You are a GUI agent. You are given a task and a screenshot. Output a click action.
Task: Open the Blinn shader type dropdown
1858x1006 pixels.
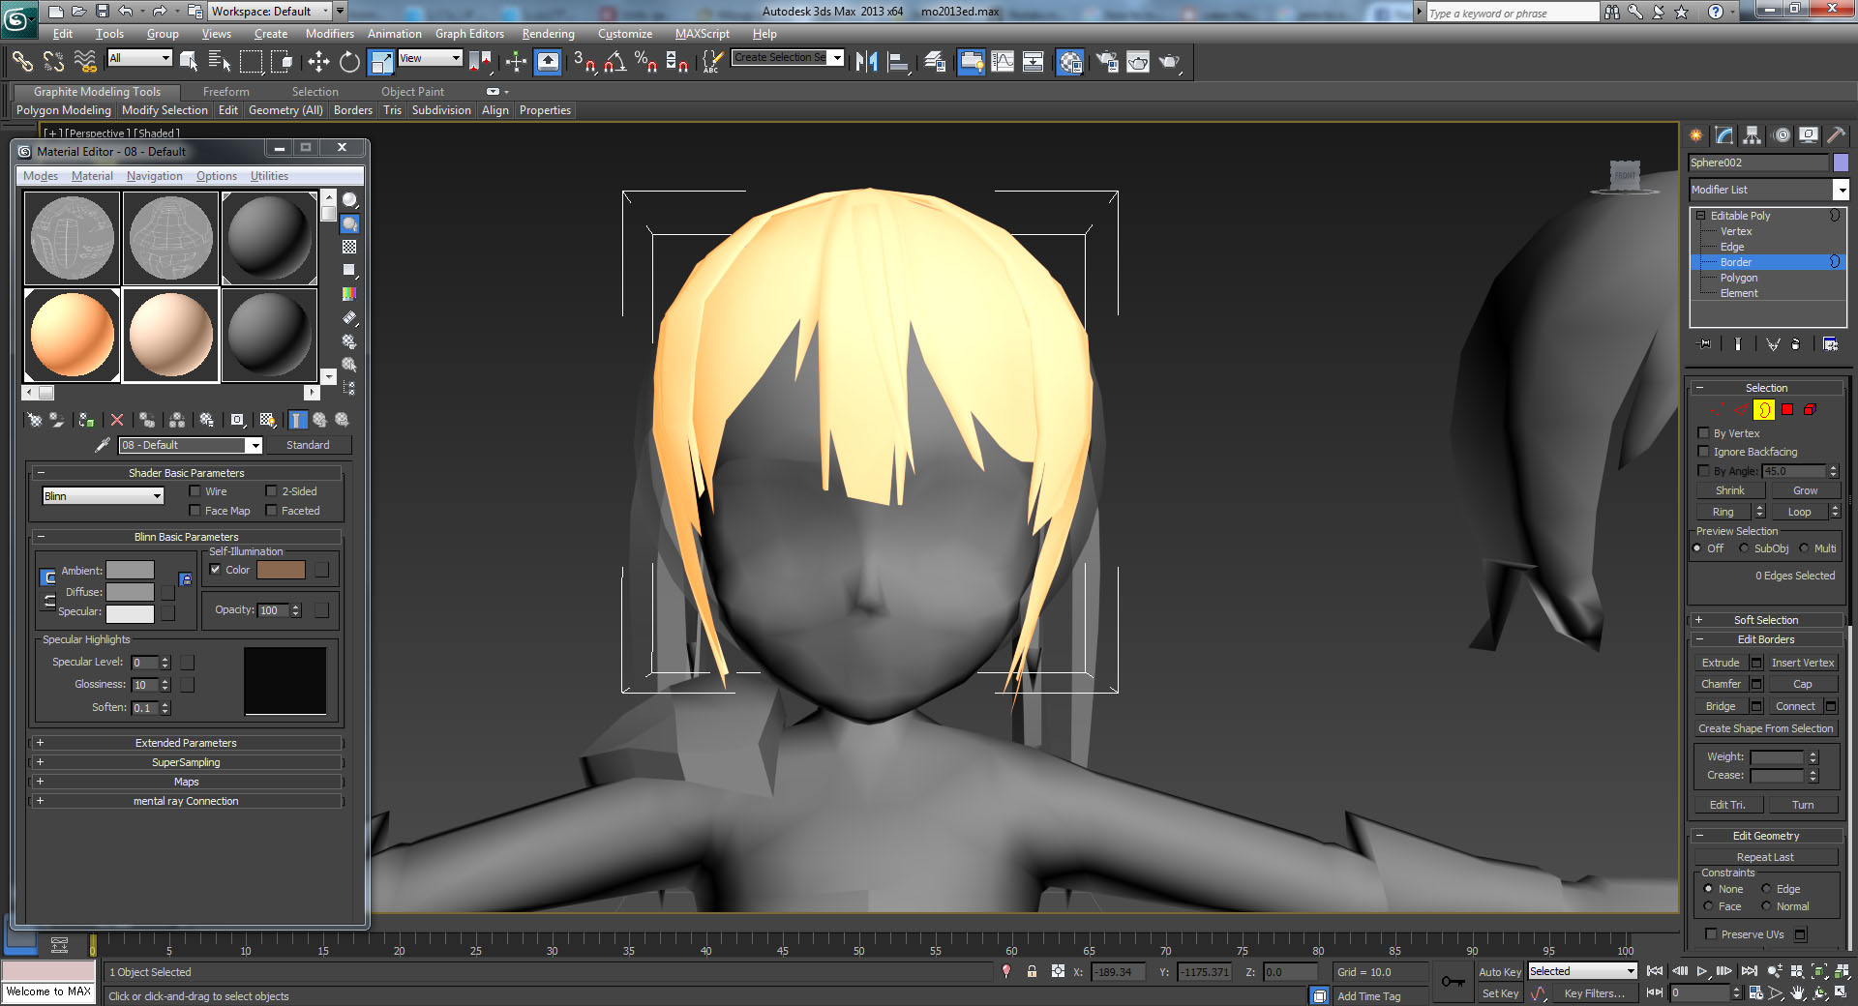tap(103, 496)
